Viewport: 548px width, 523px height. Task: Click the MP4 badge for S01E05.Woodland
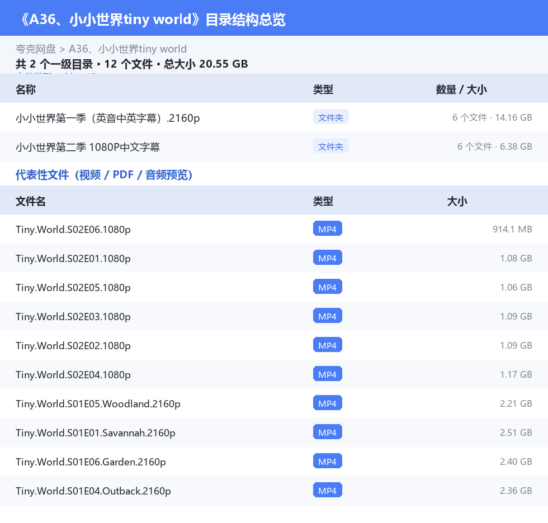[x=328, y=403]
